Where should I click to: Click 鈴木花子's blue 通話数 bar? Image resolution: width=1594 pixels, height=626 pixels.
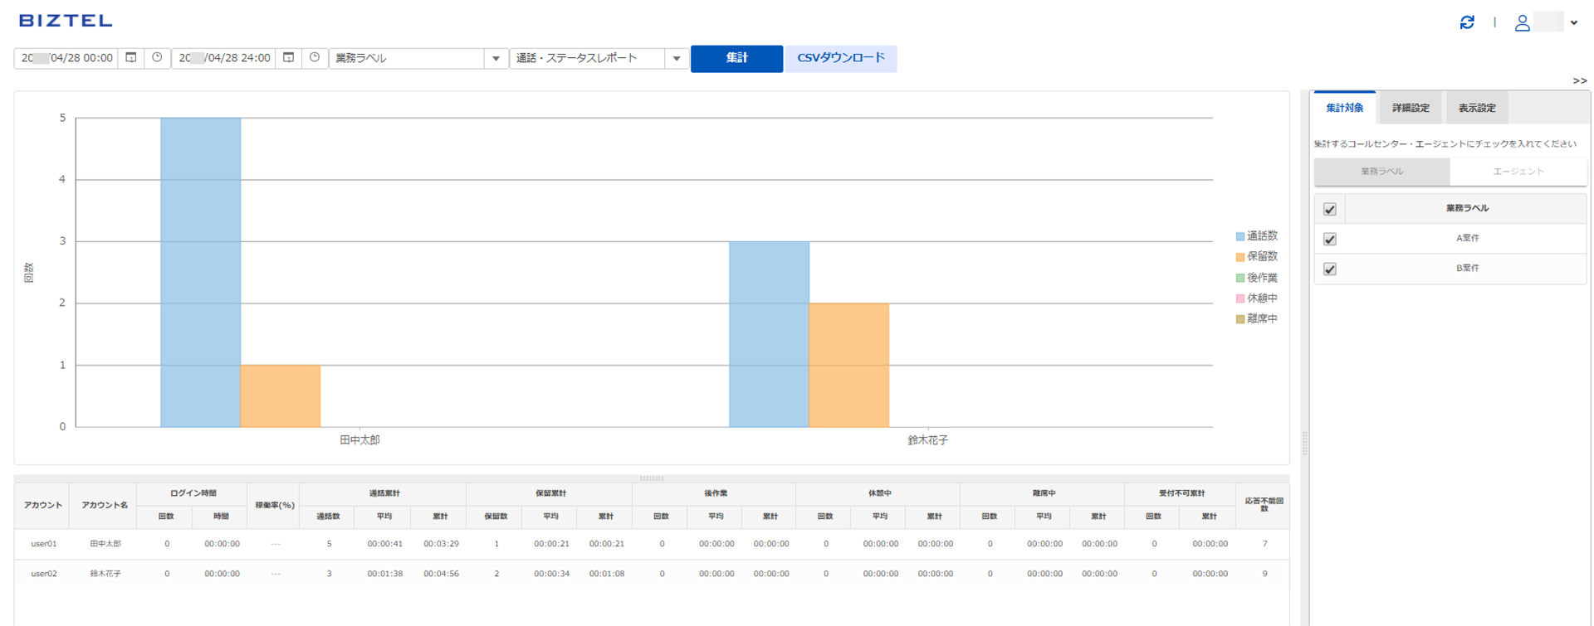[769, 334]
